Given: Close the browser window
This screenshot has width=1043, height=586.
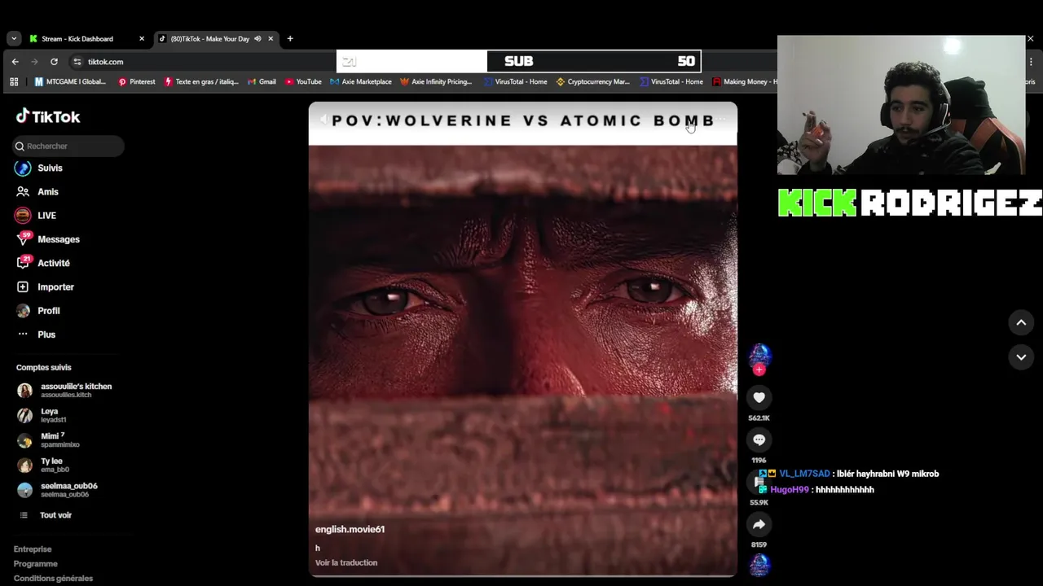Looking at the screenshot, I should 1030,38.
